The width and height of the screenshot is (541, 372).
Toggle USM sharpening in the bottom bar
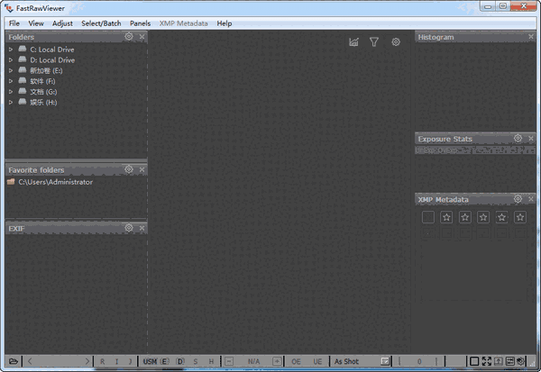coord(150,361)
